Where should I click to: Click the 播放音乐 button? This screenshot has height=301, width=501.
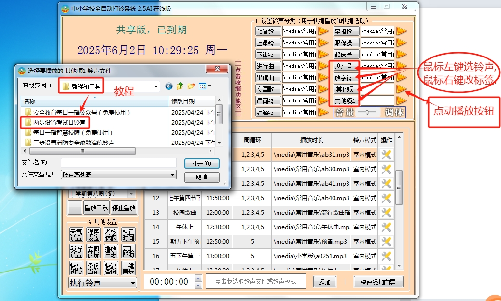point(96,208)
